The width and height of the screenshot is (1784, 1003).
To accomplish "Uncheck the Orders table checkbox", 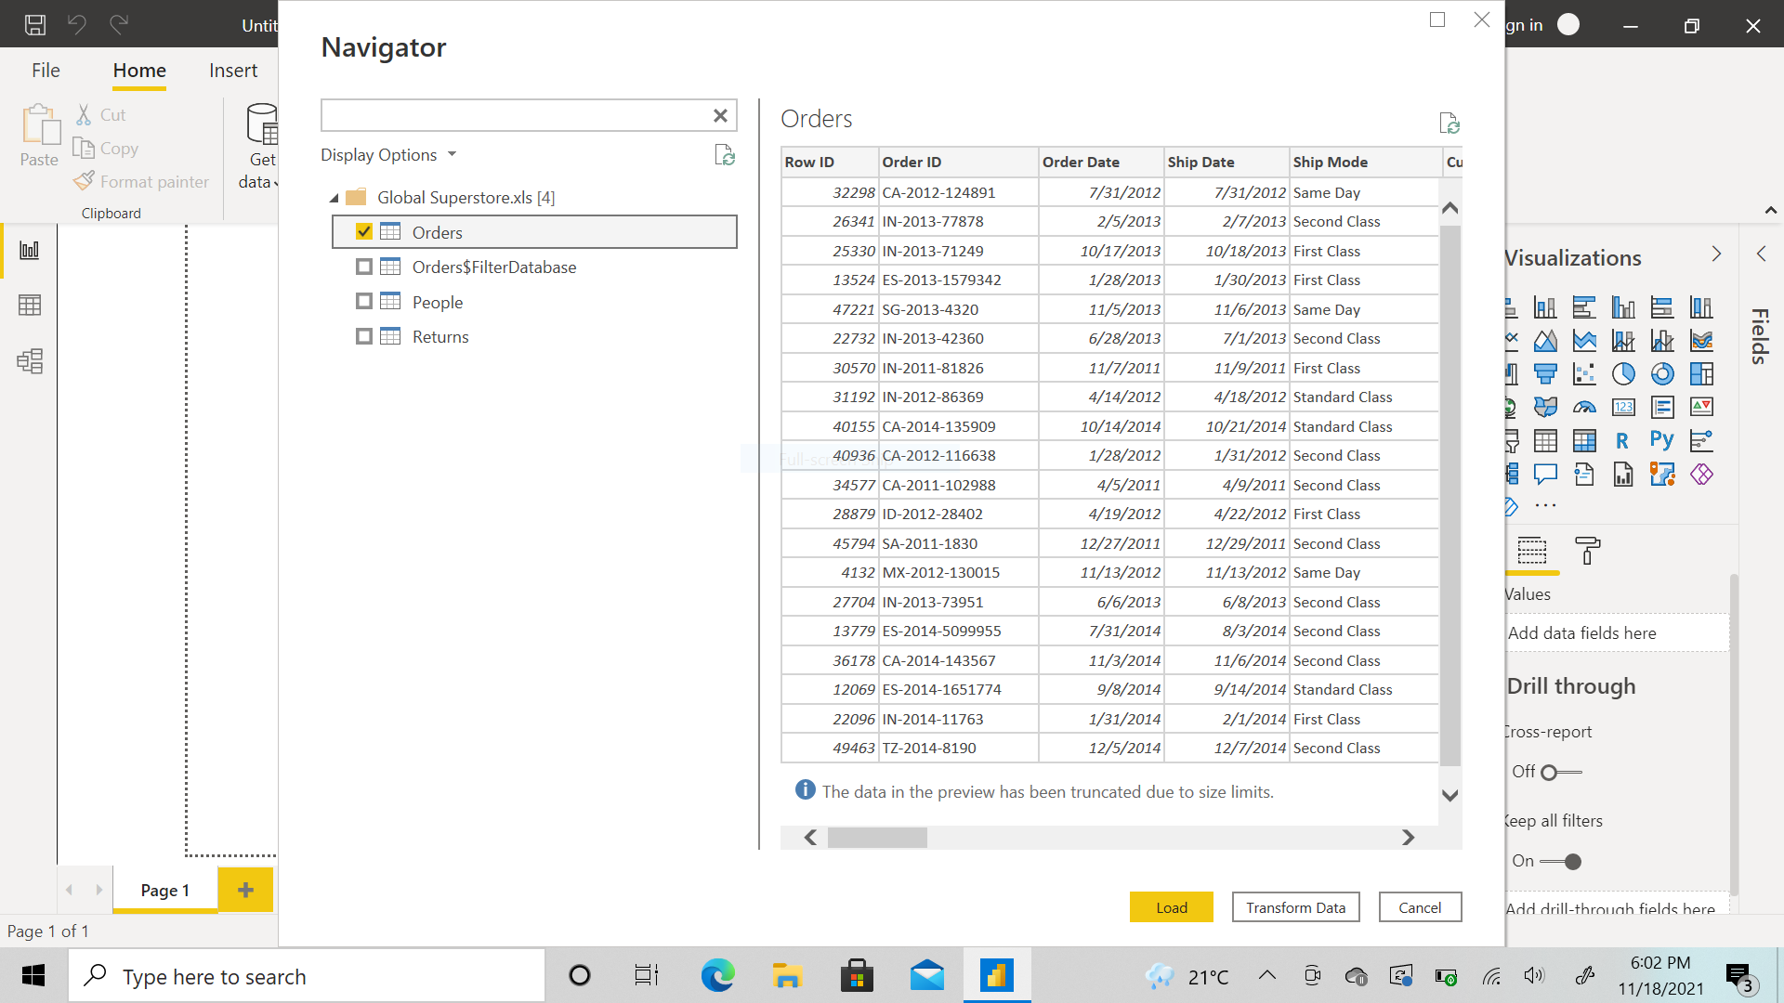I will (x=364, y=232).
